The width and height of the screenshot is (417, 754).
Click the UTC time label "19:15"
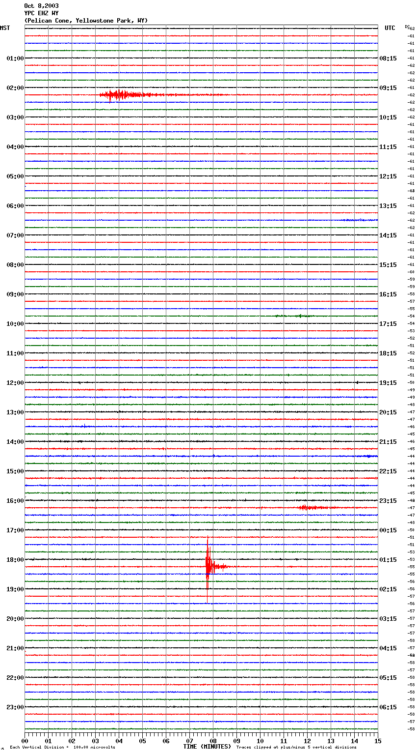click(x=388, y=383)
